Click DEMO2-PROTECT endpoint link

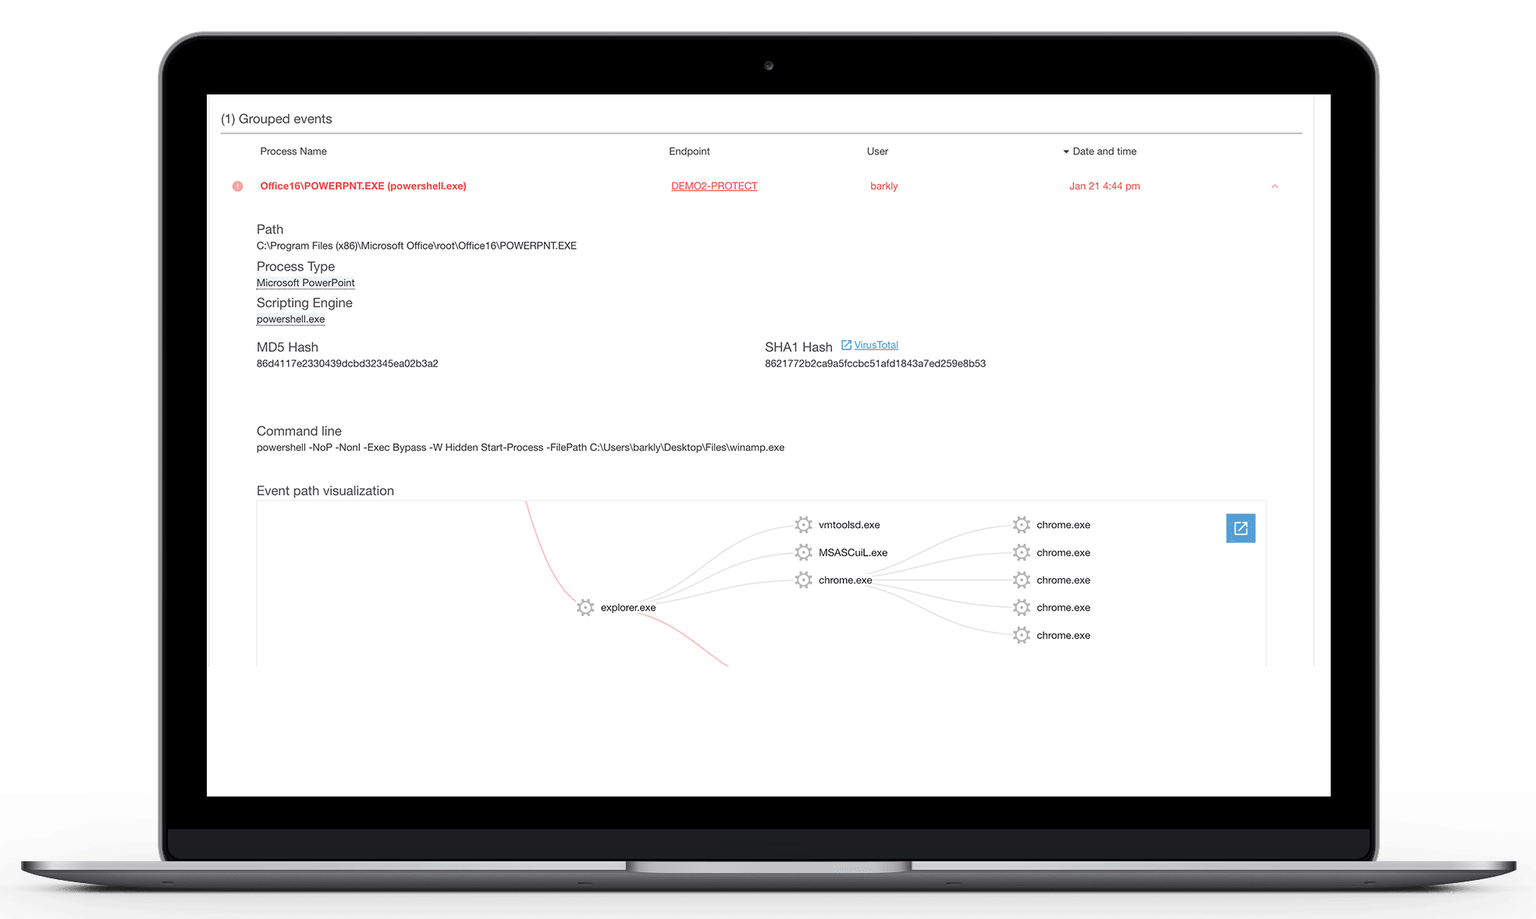pyautogui.click(x=716, y=186)
